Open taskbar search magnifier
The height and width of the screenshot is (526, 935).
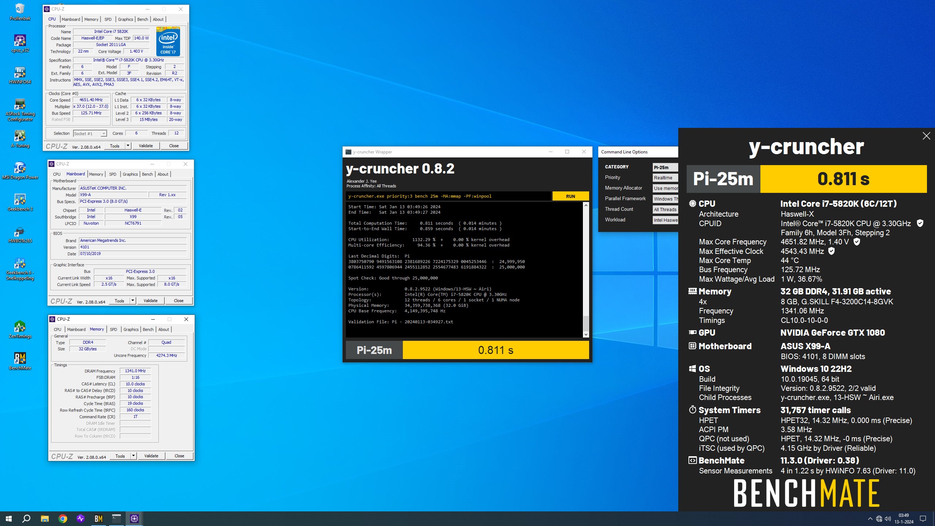(26, 518)
